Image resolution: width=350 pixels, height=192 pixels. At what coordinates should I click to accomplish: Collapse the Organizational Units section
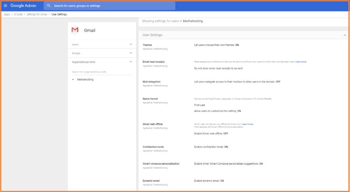[131, 62]
